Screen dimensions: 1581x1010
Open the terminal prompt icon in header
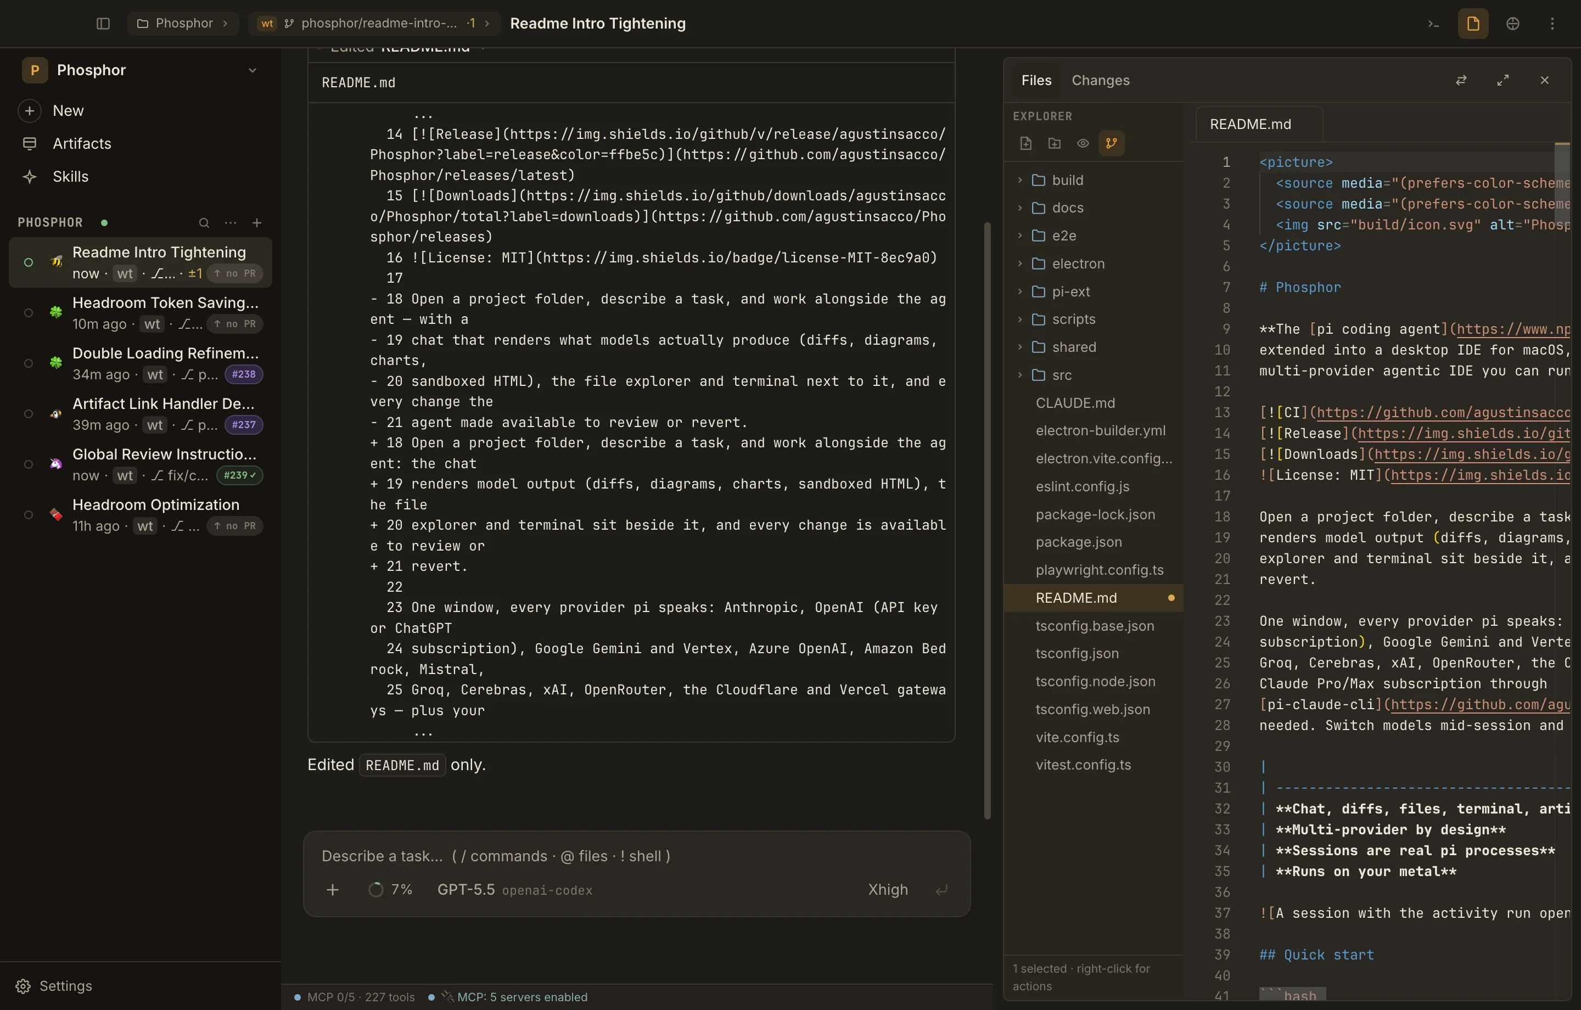click(x=1433, y=24)
